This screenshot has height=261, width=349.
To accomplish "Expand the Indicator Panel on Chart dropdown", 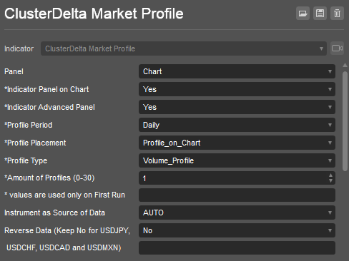I will (237, 89).
